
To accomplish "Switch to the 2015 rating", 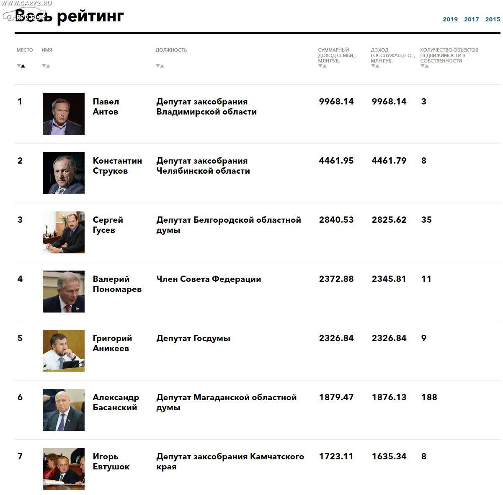I will click(493, 19).
